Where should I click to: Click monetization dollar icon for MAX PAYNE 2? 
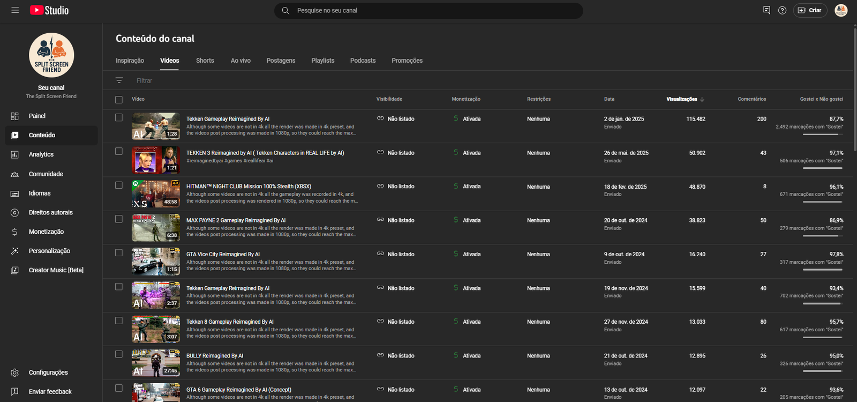pos(456,220)
